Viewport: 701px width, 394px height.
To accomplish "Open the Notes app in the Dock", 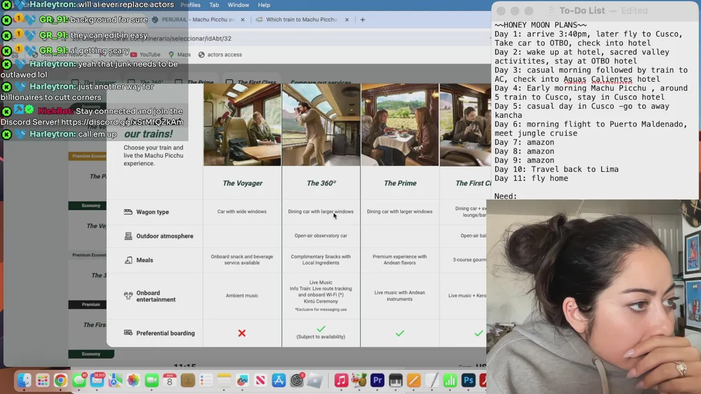I will [224, 380].
